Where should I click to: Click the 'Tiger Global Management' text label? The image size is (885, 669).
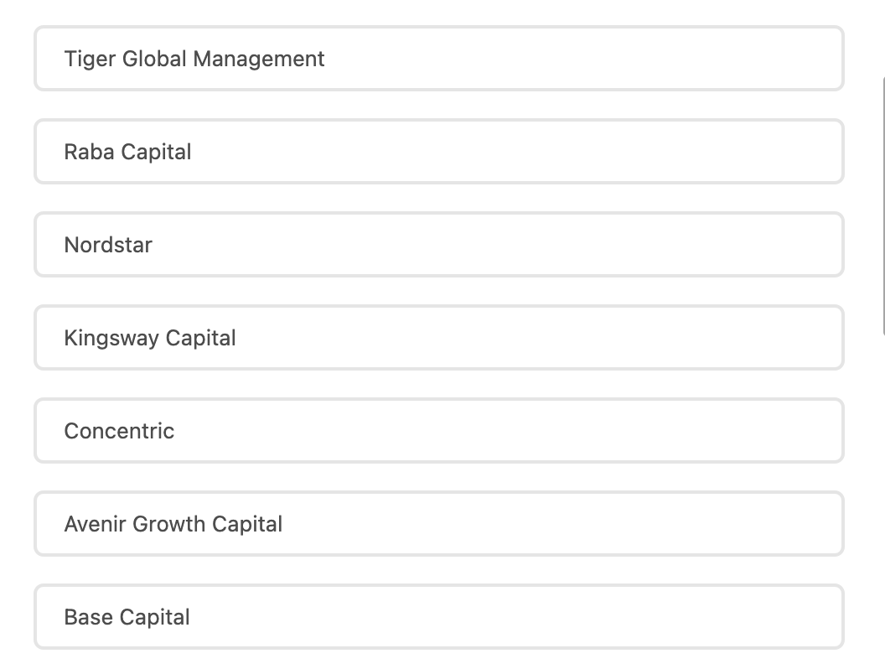pyautogui.click(x=194, y=59)
